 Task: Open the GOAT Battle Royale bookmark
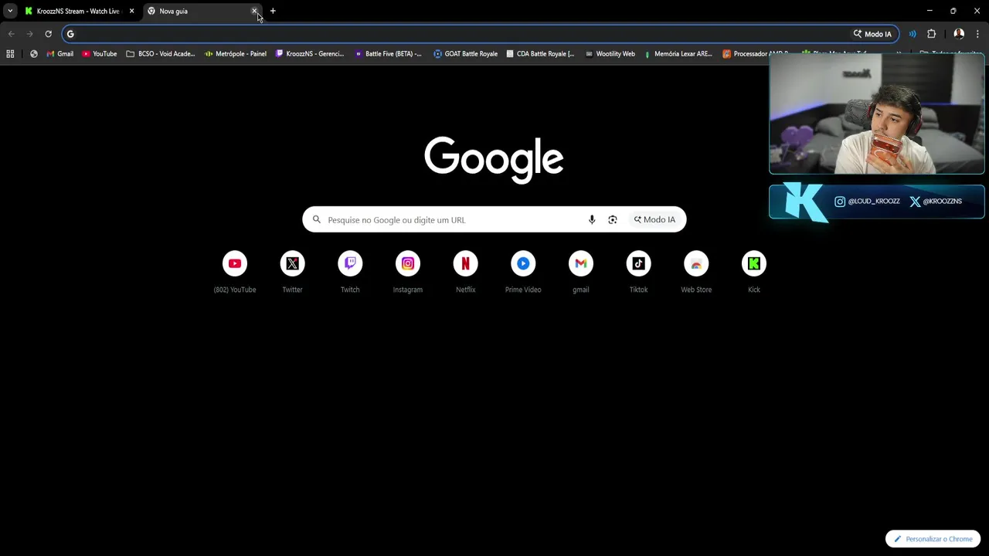click(466, 54)
